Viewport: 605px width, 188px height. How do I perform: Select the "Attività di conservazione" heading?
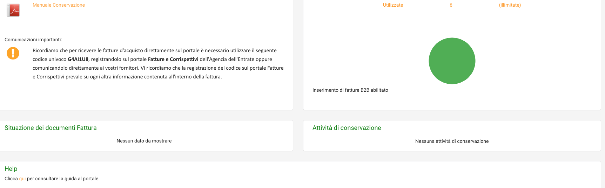click(x=347, y=128)
